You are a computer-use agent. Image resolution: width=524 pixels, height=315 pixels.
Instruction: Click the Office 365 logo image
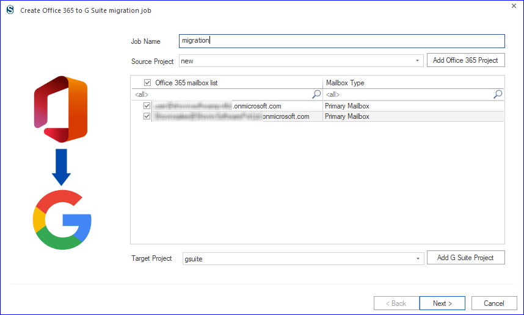click(61, 109)
